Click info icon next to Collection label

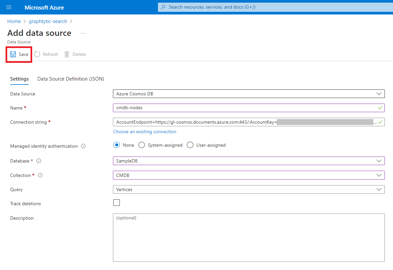[40, 176]
